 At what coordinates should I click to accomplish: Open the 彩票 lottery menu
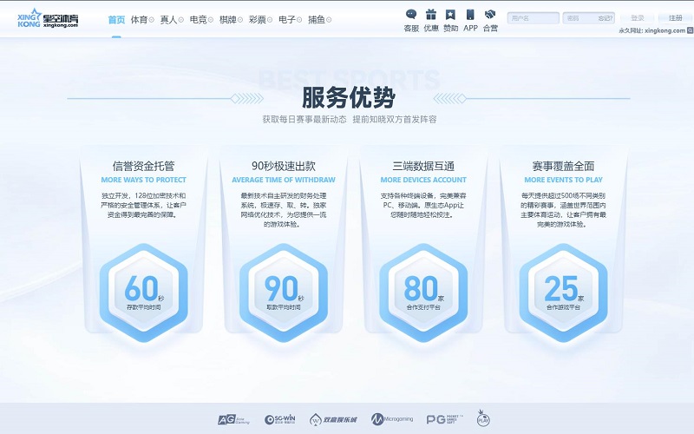point(258,19)
